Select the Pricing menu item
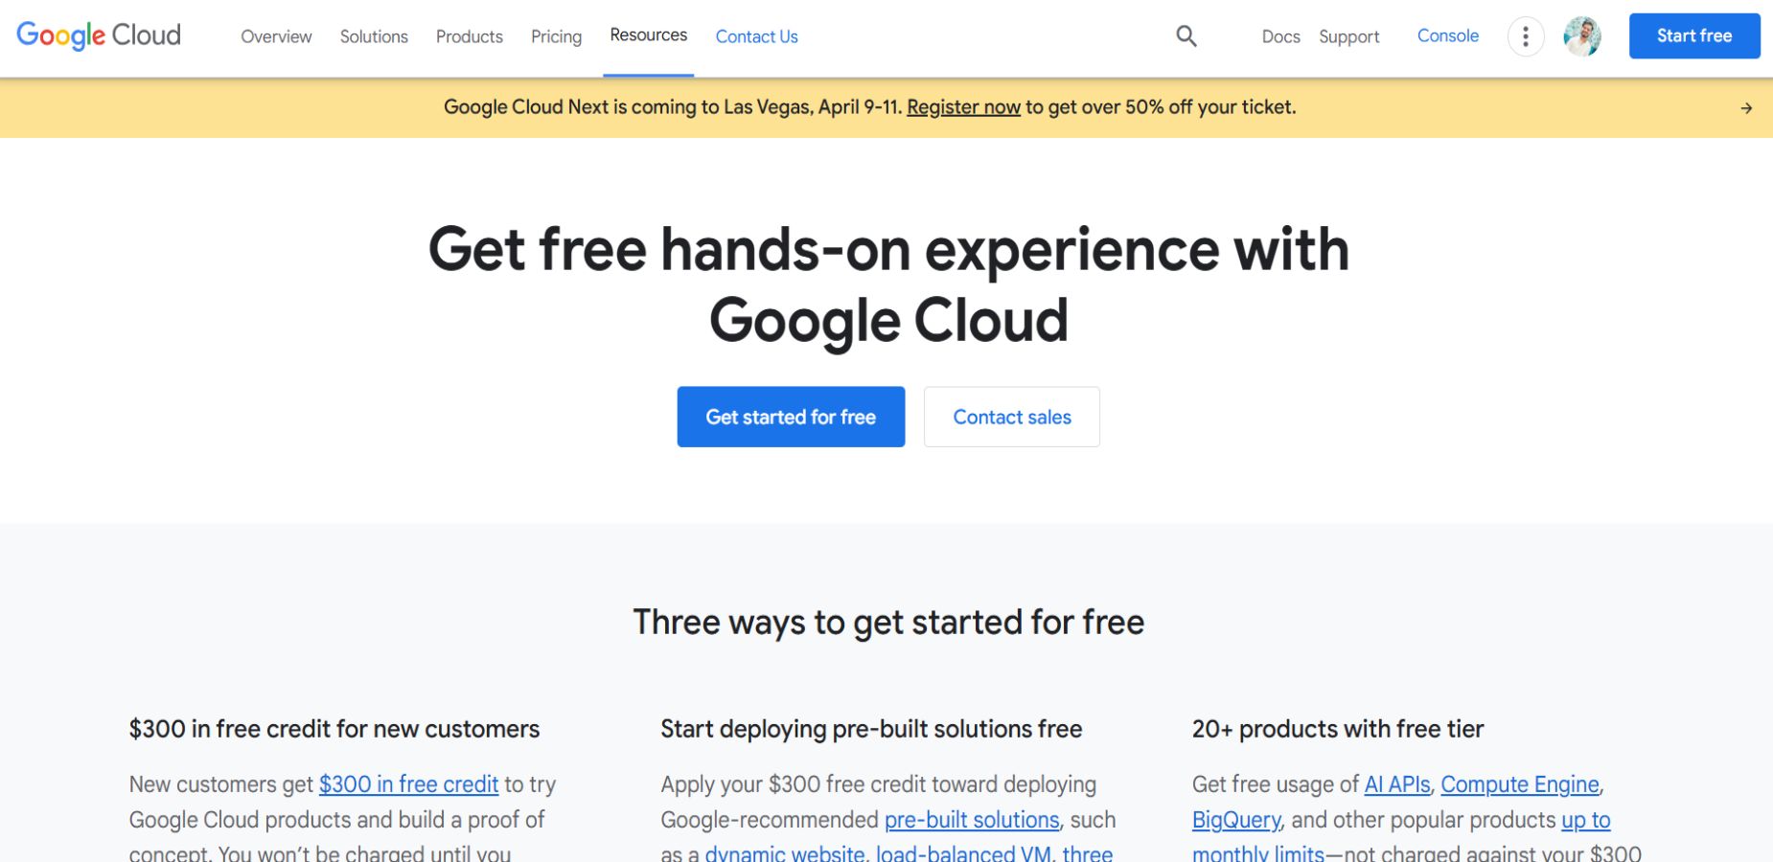Screen dimensions: 1773x862 coord(556,36)
